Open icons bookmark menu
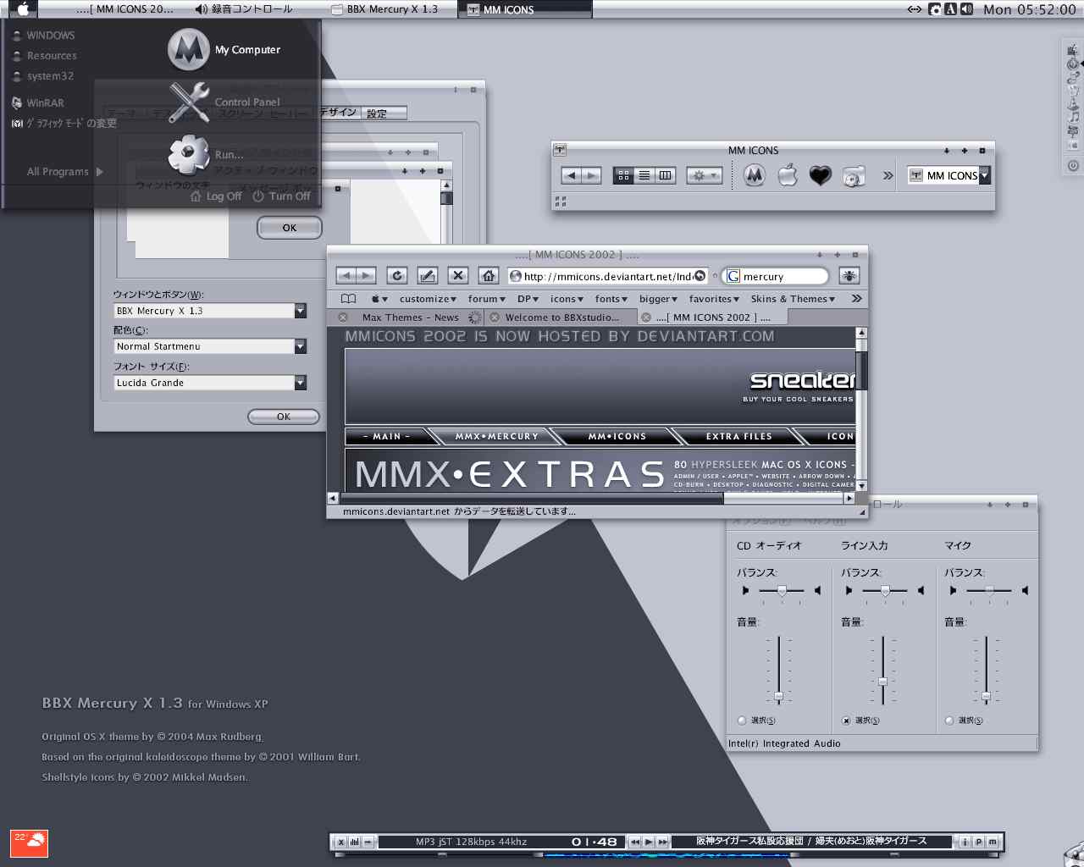 coord(567,299)
